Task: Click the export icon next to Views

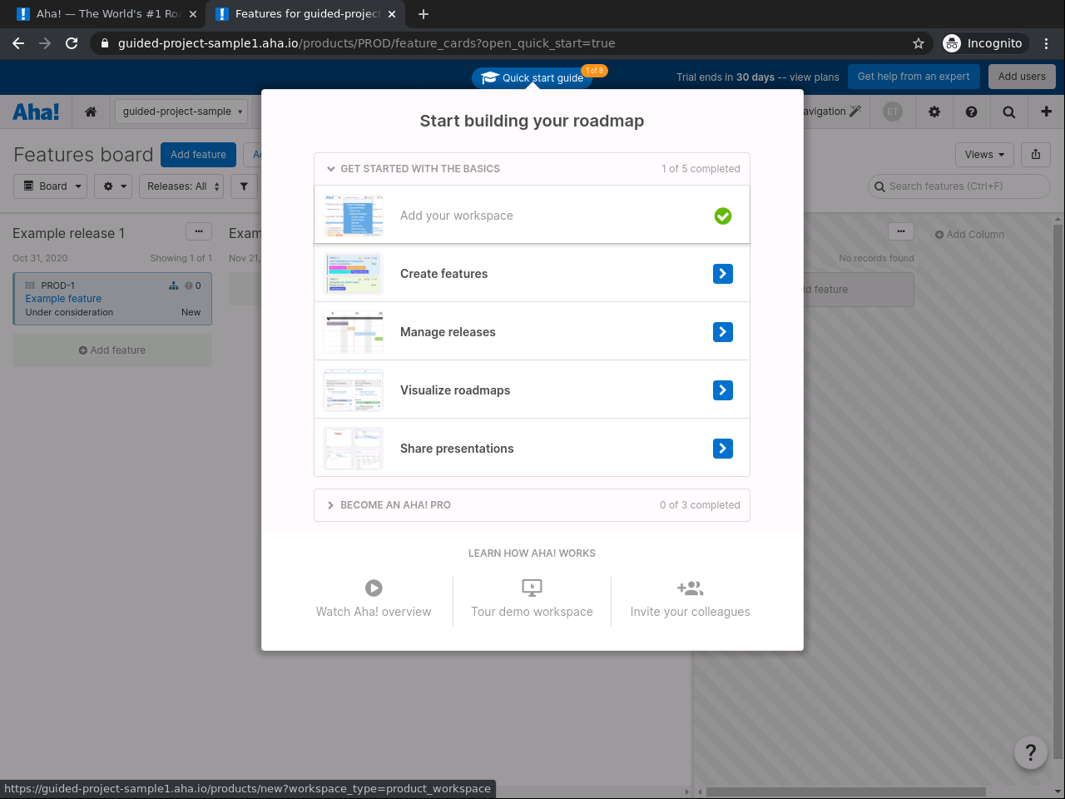Action: point(1035,154)
